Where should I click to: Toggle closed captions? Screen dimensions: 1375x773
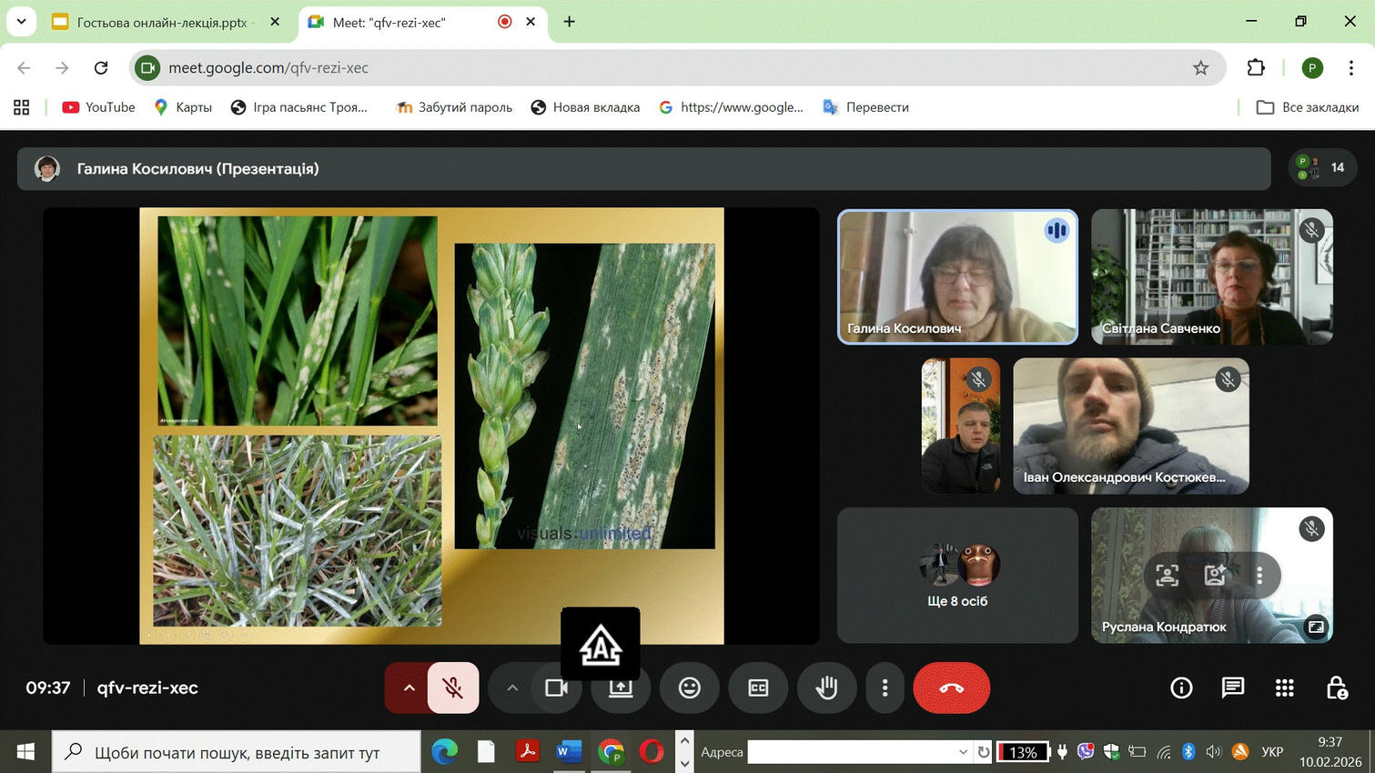click(758, 688)
